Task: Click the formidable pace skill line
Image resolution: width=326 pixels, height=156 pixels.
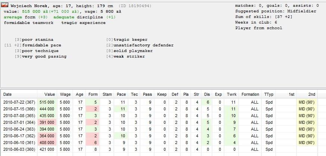Action: pos(33,45)
